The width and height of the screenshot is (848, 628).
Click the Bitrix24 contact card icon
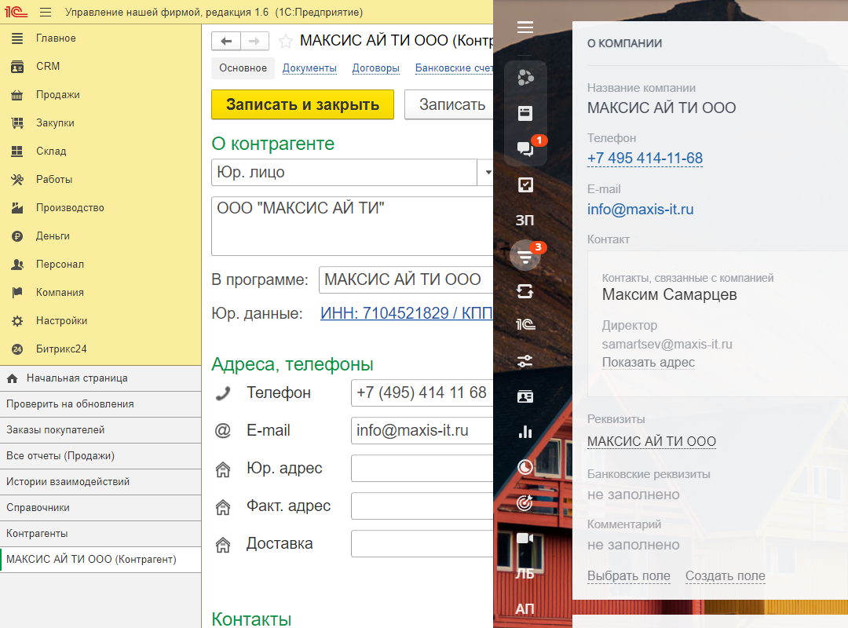pyautogui.click(x=525, y=396)
